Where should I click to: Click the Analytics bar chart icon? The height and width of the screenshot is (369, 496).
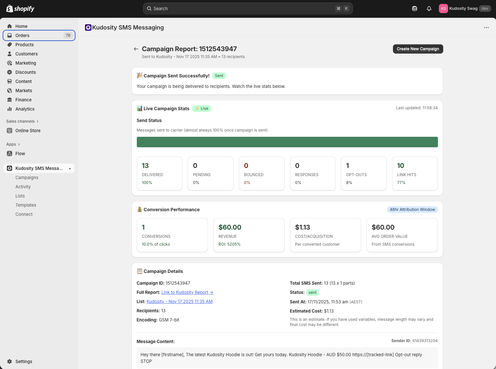pos(10,109)
